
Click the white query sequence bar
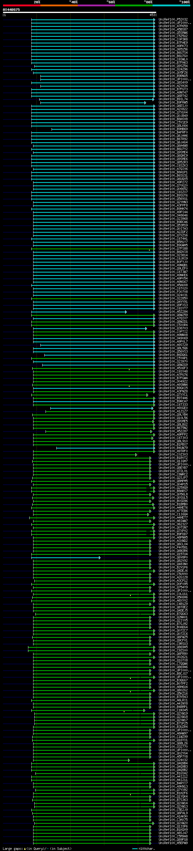[x=79, y=13]
